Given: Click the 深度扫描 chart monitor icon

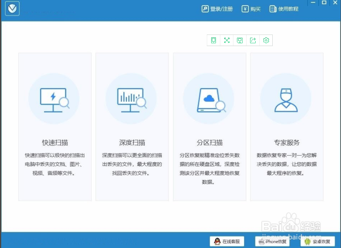Looking at the screenshot, I should click(x=132, y=100).
